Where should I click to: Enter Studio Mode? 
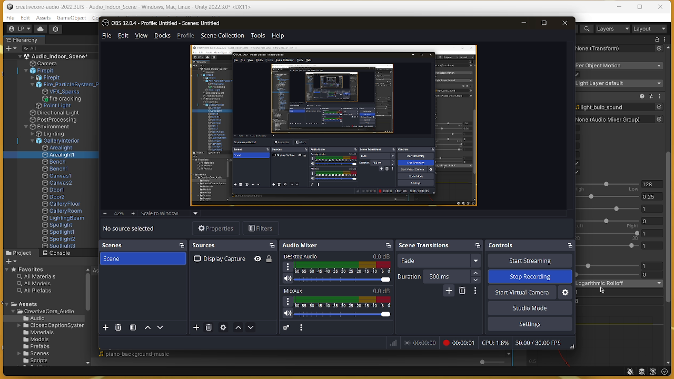click(x=529, y=308)
